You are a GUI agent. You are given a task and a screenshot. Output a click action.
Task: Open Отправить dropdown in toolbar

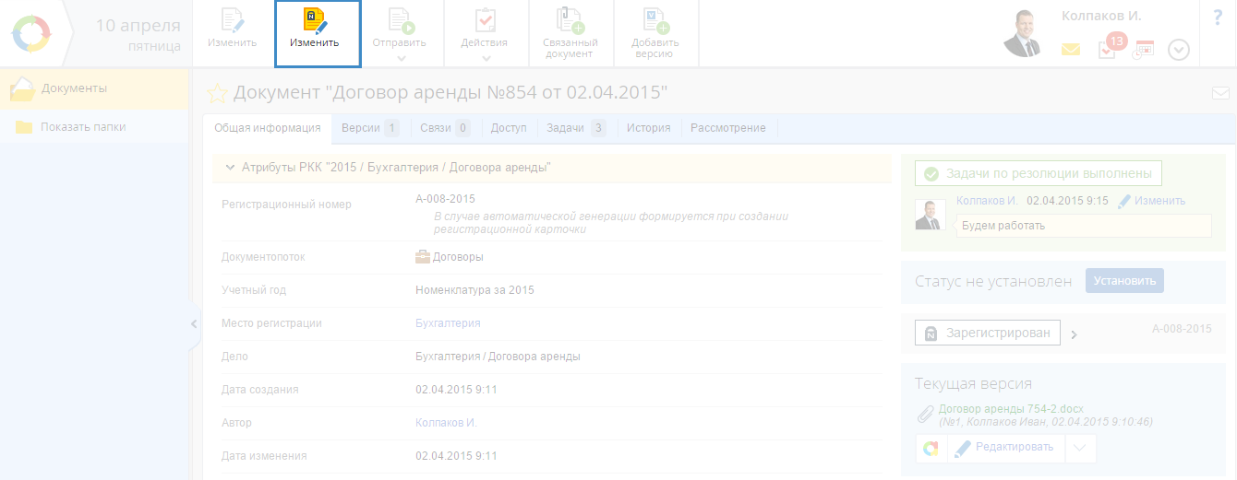tap(401, 58)
